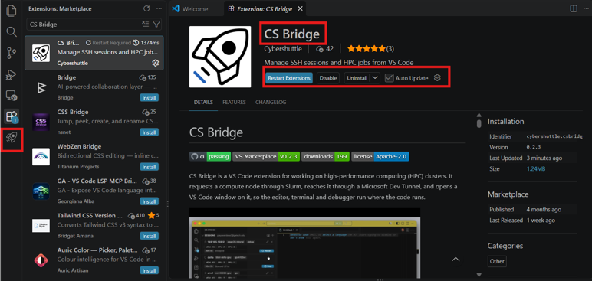Click the ci passing badge
This screenshot has width=592, height=281.
[210, 156]
